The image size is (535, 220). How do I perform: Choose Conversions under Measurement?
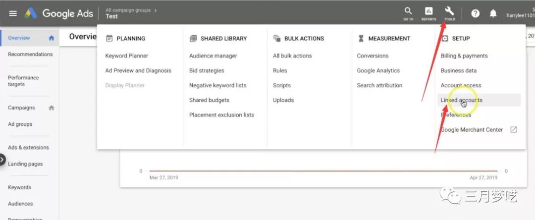[373, 56]
